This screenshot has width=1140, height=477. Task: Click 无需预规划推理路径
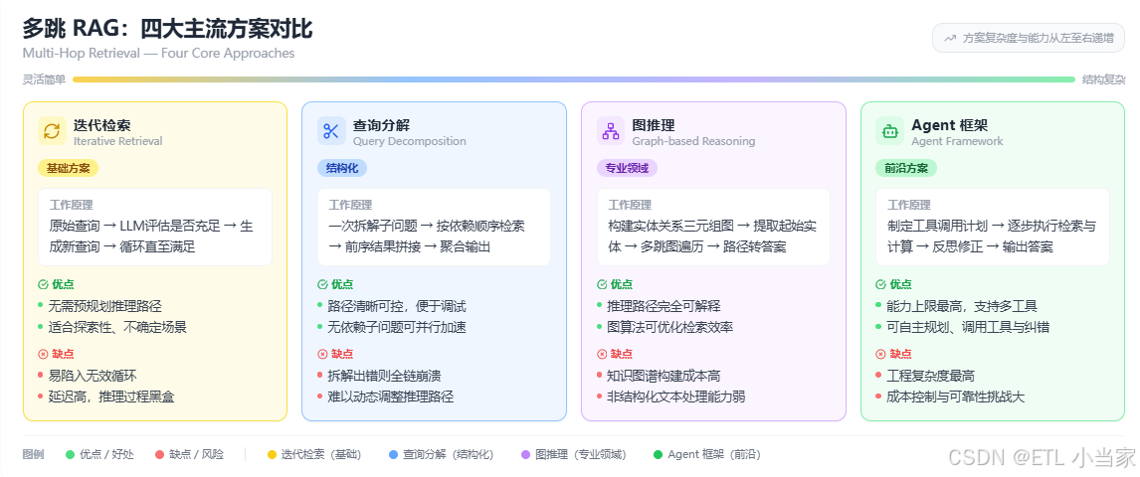pyautogui.click(x=104, y=306)
